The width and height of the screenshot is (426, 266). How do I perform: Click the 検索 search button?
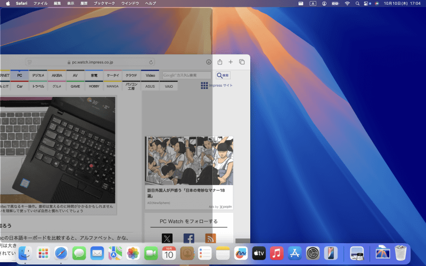pos(223,75)
